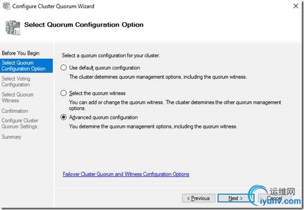Screen dimensions: 304x210
Task: Click the Previous button
Action: 198,198
